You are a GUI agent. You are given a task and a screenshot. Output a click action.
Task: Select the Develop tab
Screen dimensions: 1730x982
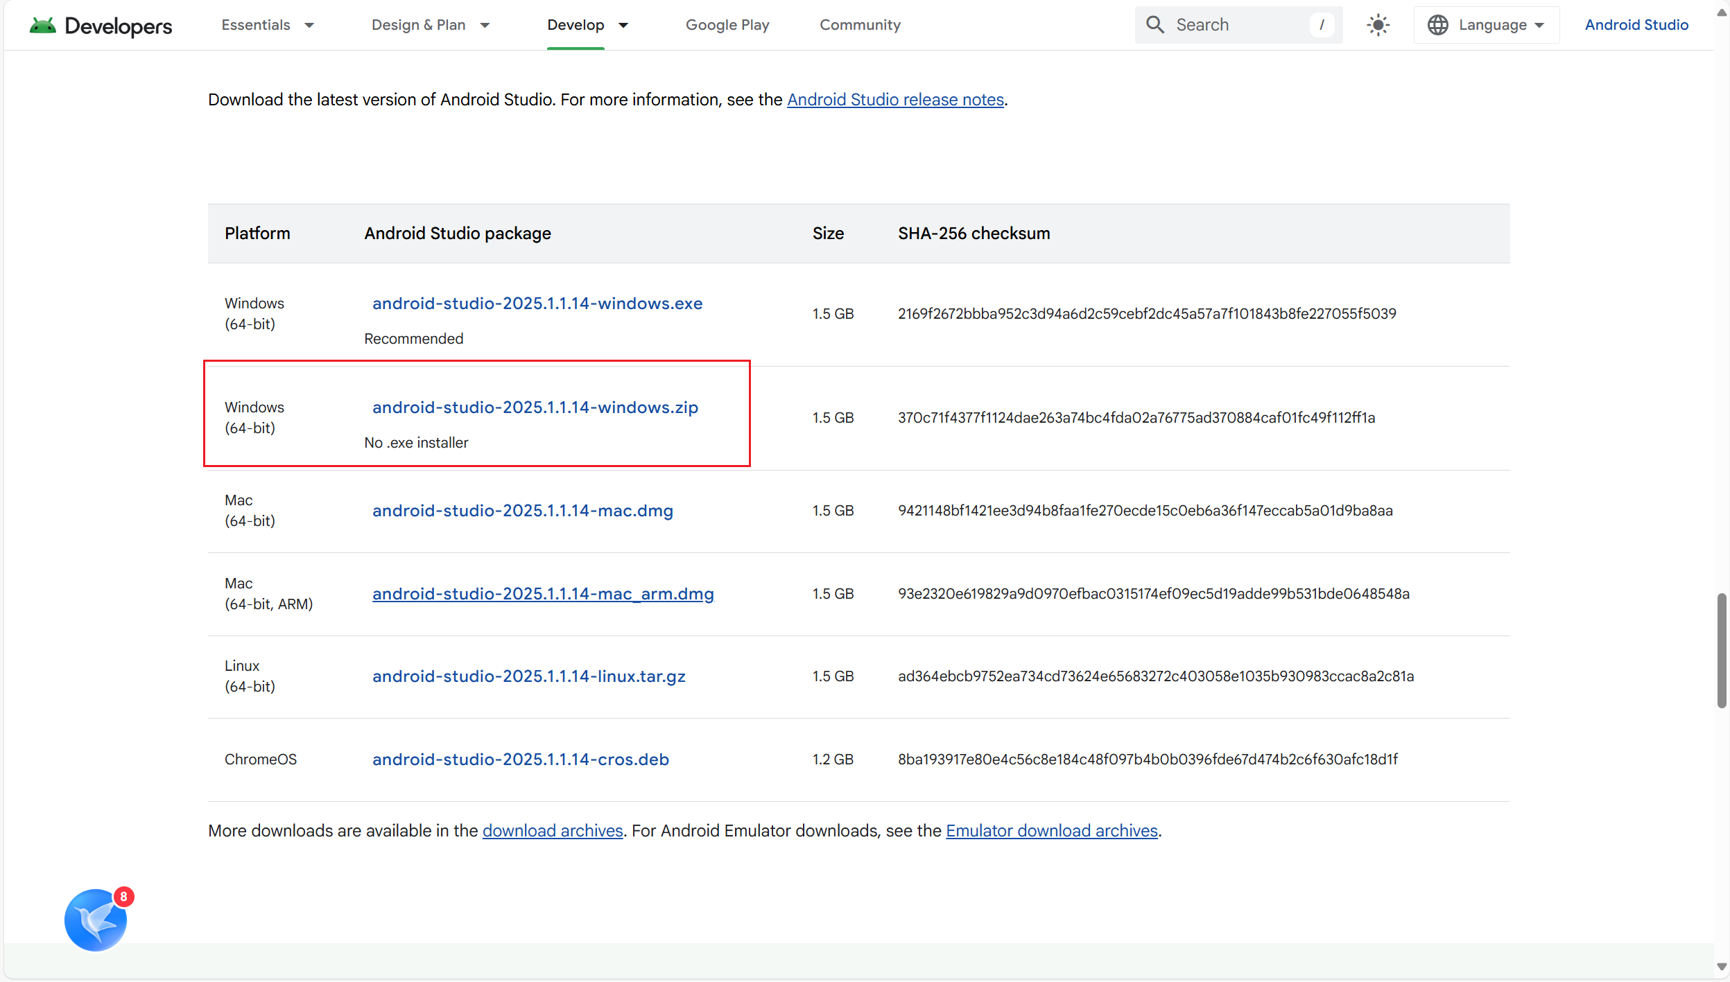pos(576,25)
